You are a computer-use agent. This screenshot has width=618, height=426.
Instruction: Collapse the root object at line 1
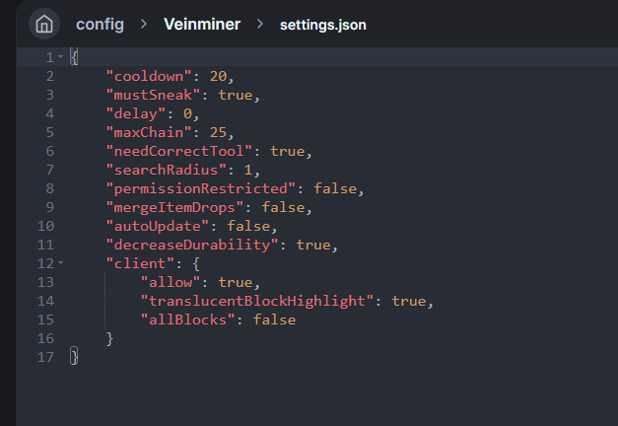tap(60, 57)
